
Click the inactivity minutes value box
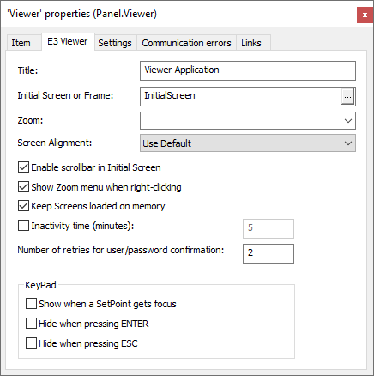(268, 228)
